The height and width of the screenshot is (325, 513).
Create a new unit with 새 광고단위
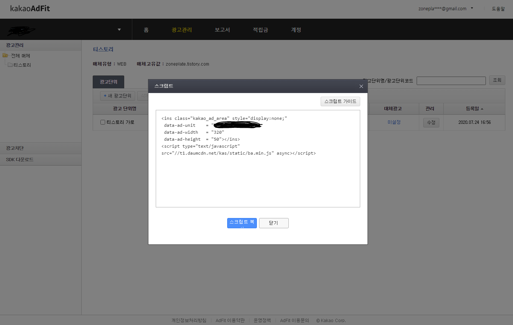point(118,96)
